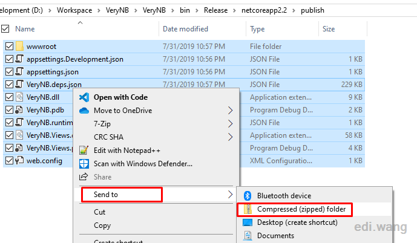Click the Bluetooth device icon
417x243 pixels.
(x=248, y=196)
